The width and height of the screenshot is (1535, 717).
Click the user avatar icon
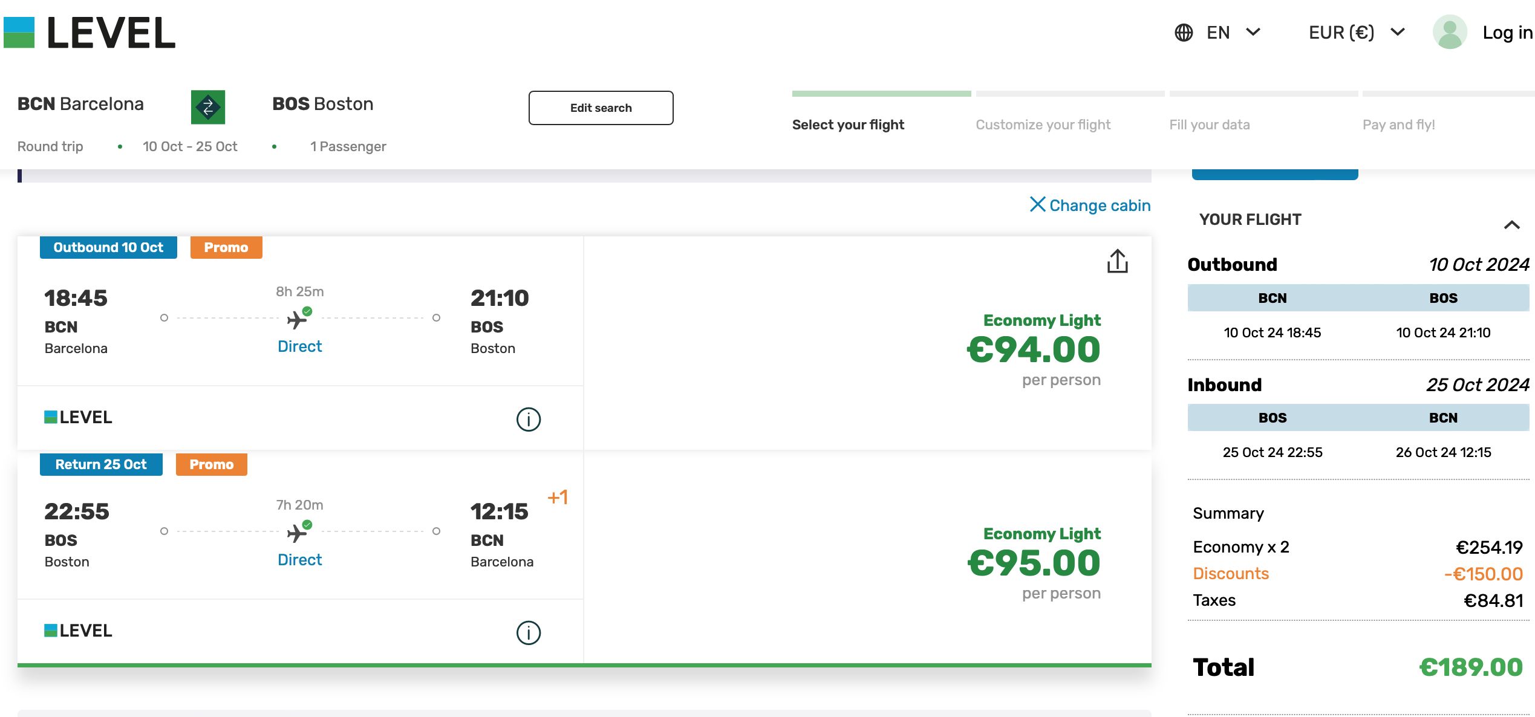tap(1449, 32)
